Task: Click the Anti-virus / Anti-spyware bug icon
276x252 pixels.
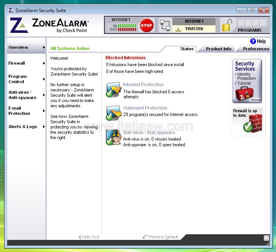Action: (x=113, y=138)
